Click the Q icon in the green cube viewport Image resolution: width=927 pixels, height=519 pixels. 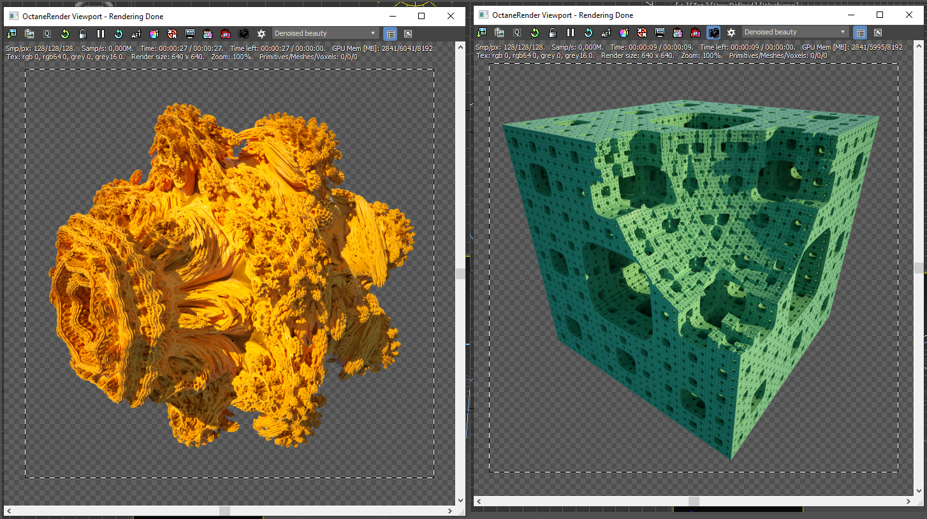click(517, 32)
